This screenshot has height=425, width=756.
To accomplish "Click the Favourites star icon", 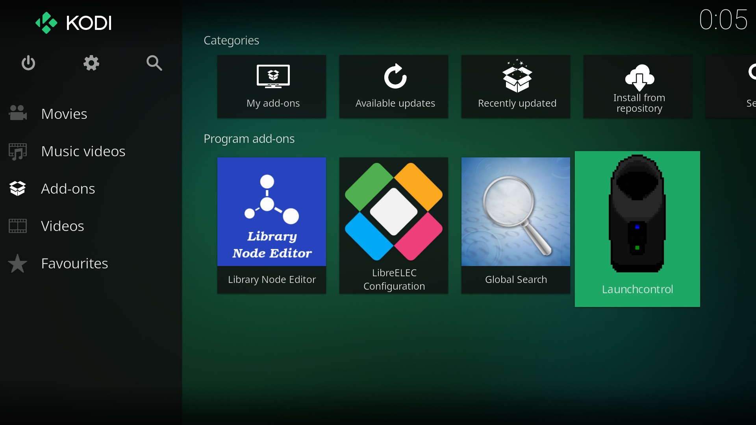I will click(x=18, y=264).
